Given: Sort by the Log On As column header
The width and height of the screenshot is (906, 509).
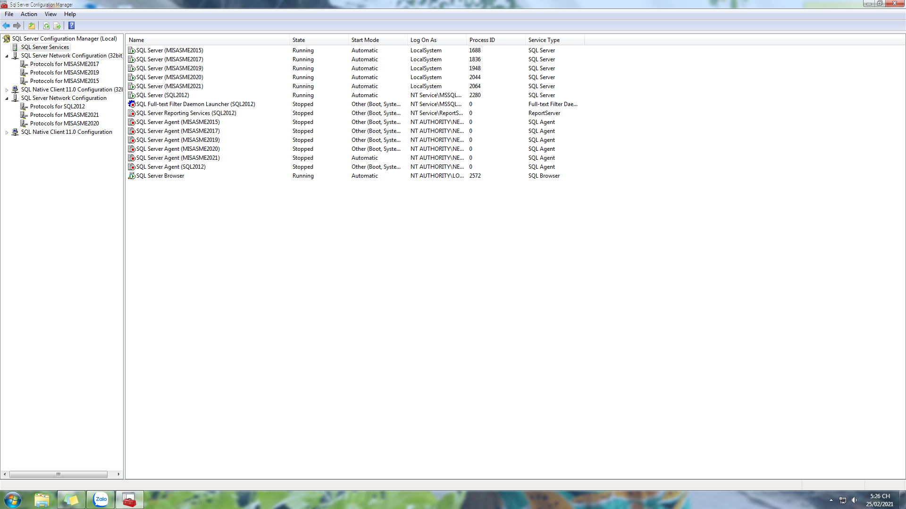Looking at the screenshot, I should [437, 40].
